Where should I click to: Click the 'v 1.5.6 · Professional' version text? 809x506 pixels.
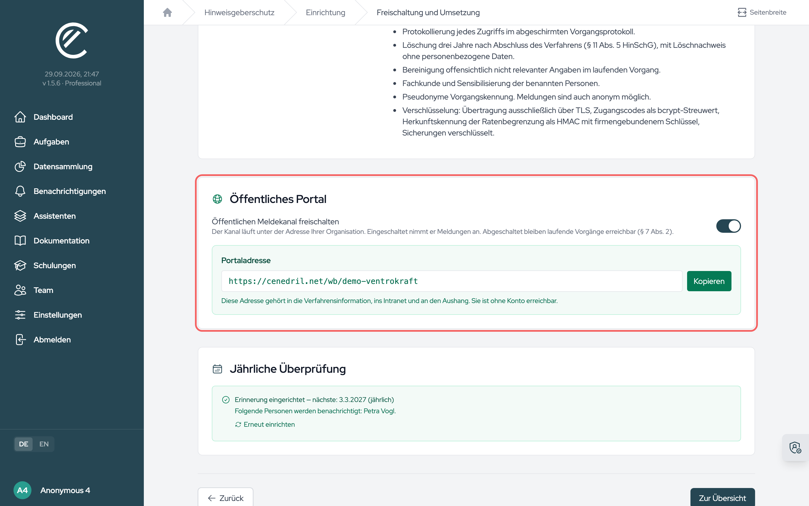point(72,83)
